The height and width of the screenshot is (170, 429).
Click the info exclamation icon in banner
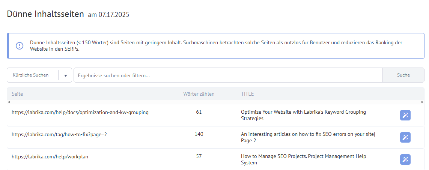pos(20,46)
